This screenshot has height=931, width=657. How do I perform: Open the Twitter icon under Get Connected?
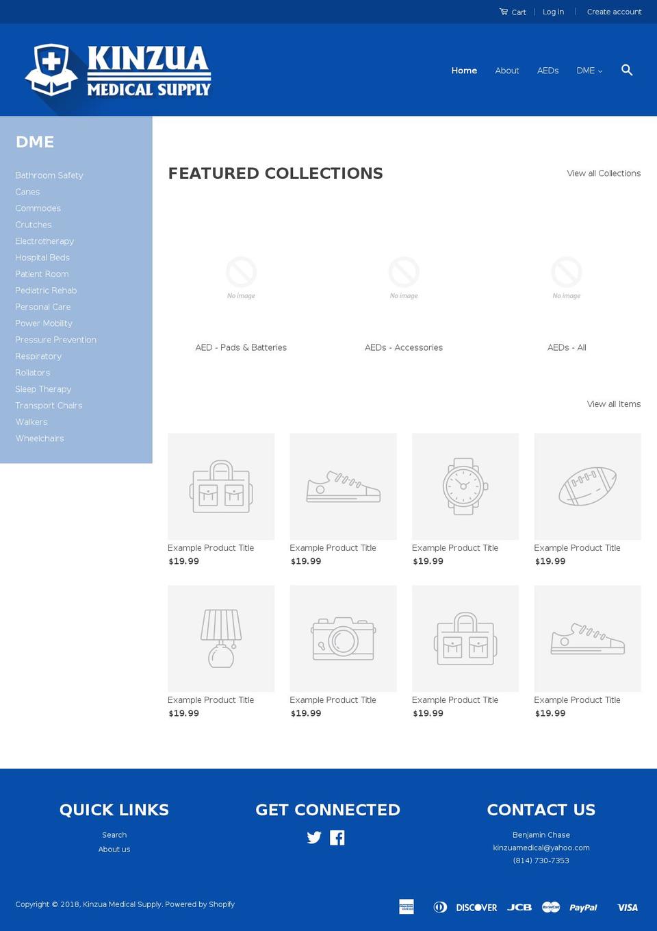[x=314, y=837]
